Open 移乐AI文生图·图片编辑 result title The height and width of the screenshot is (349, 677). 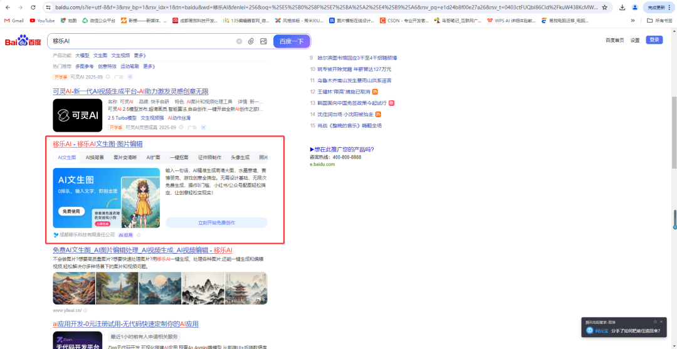coord(98,143)
